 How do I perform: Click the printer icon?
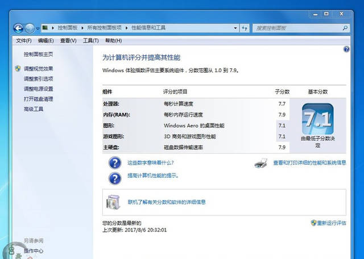[261, 163]
